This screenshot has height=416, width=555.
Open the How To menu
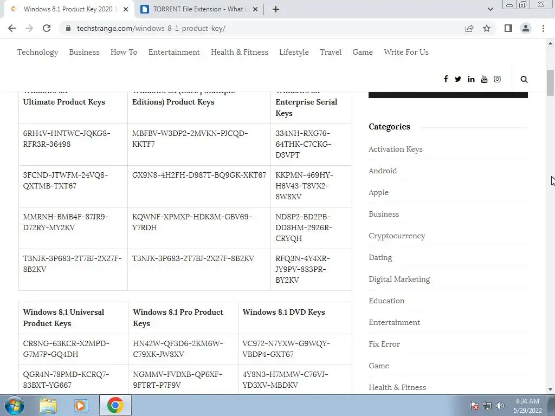pyautogui.click(x=124, y=52)
